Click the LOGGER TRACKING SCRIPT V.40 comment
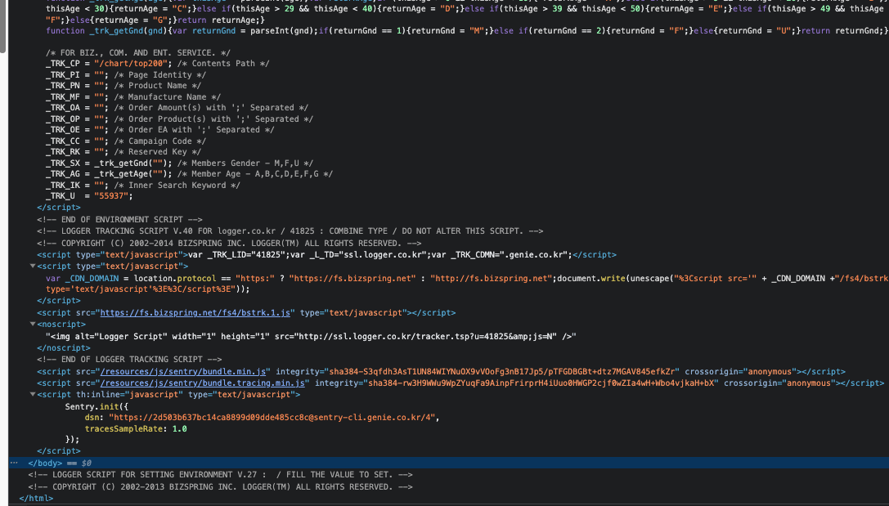The width and height of the screenshot is (889, 506). (x=290, y=231)
